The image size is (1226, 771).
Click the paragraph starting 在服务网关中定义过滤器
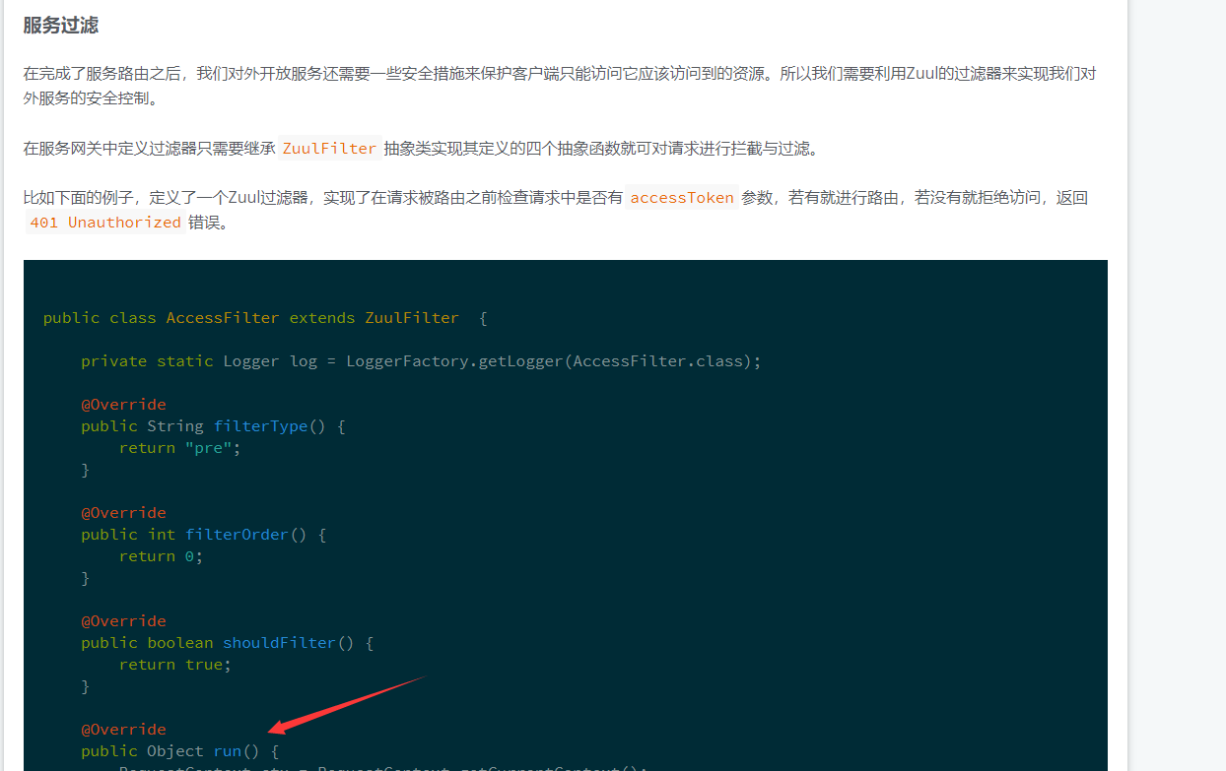pos(421,149)
